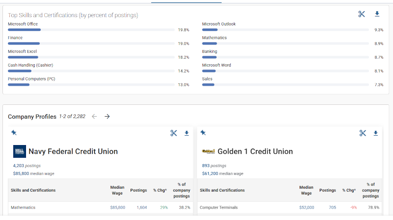Open Navy Federal Credit Union company name

pyautogui.click(x=73, y=151)
